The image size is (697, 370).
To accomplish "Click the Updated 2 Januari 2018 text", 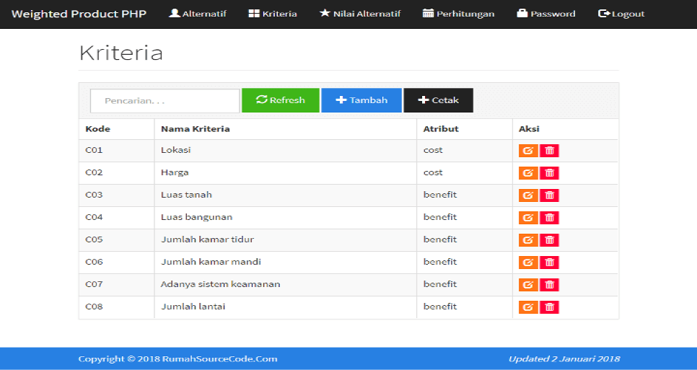I will tap(564, 359).
